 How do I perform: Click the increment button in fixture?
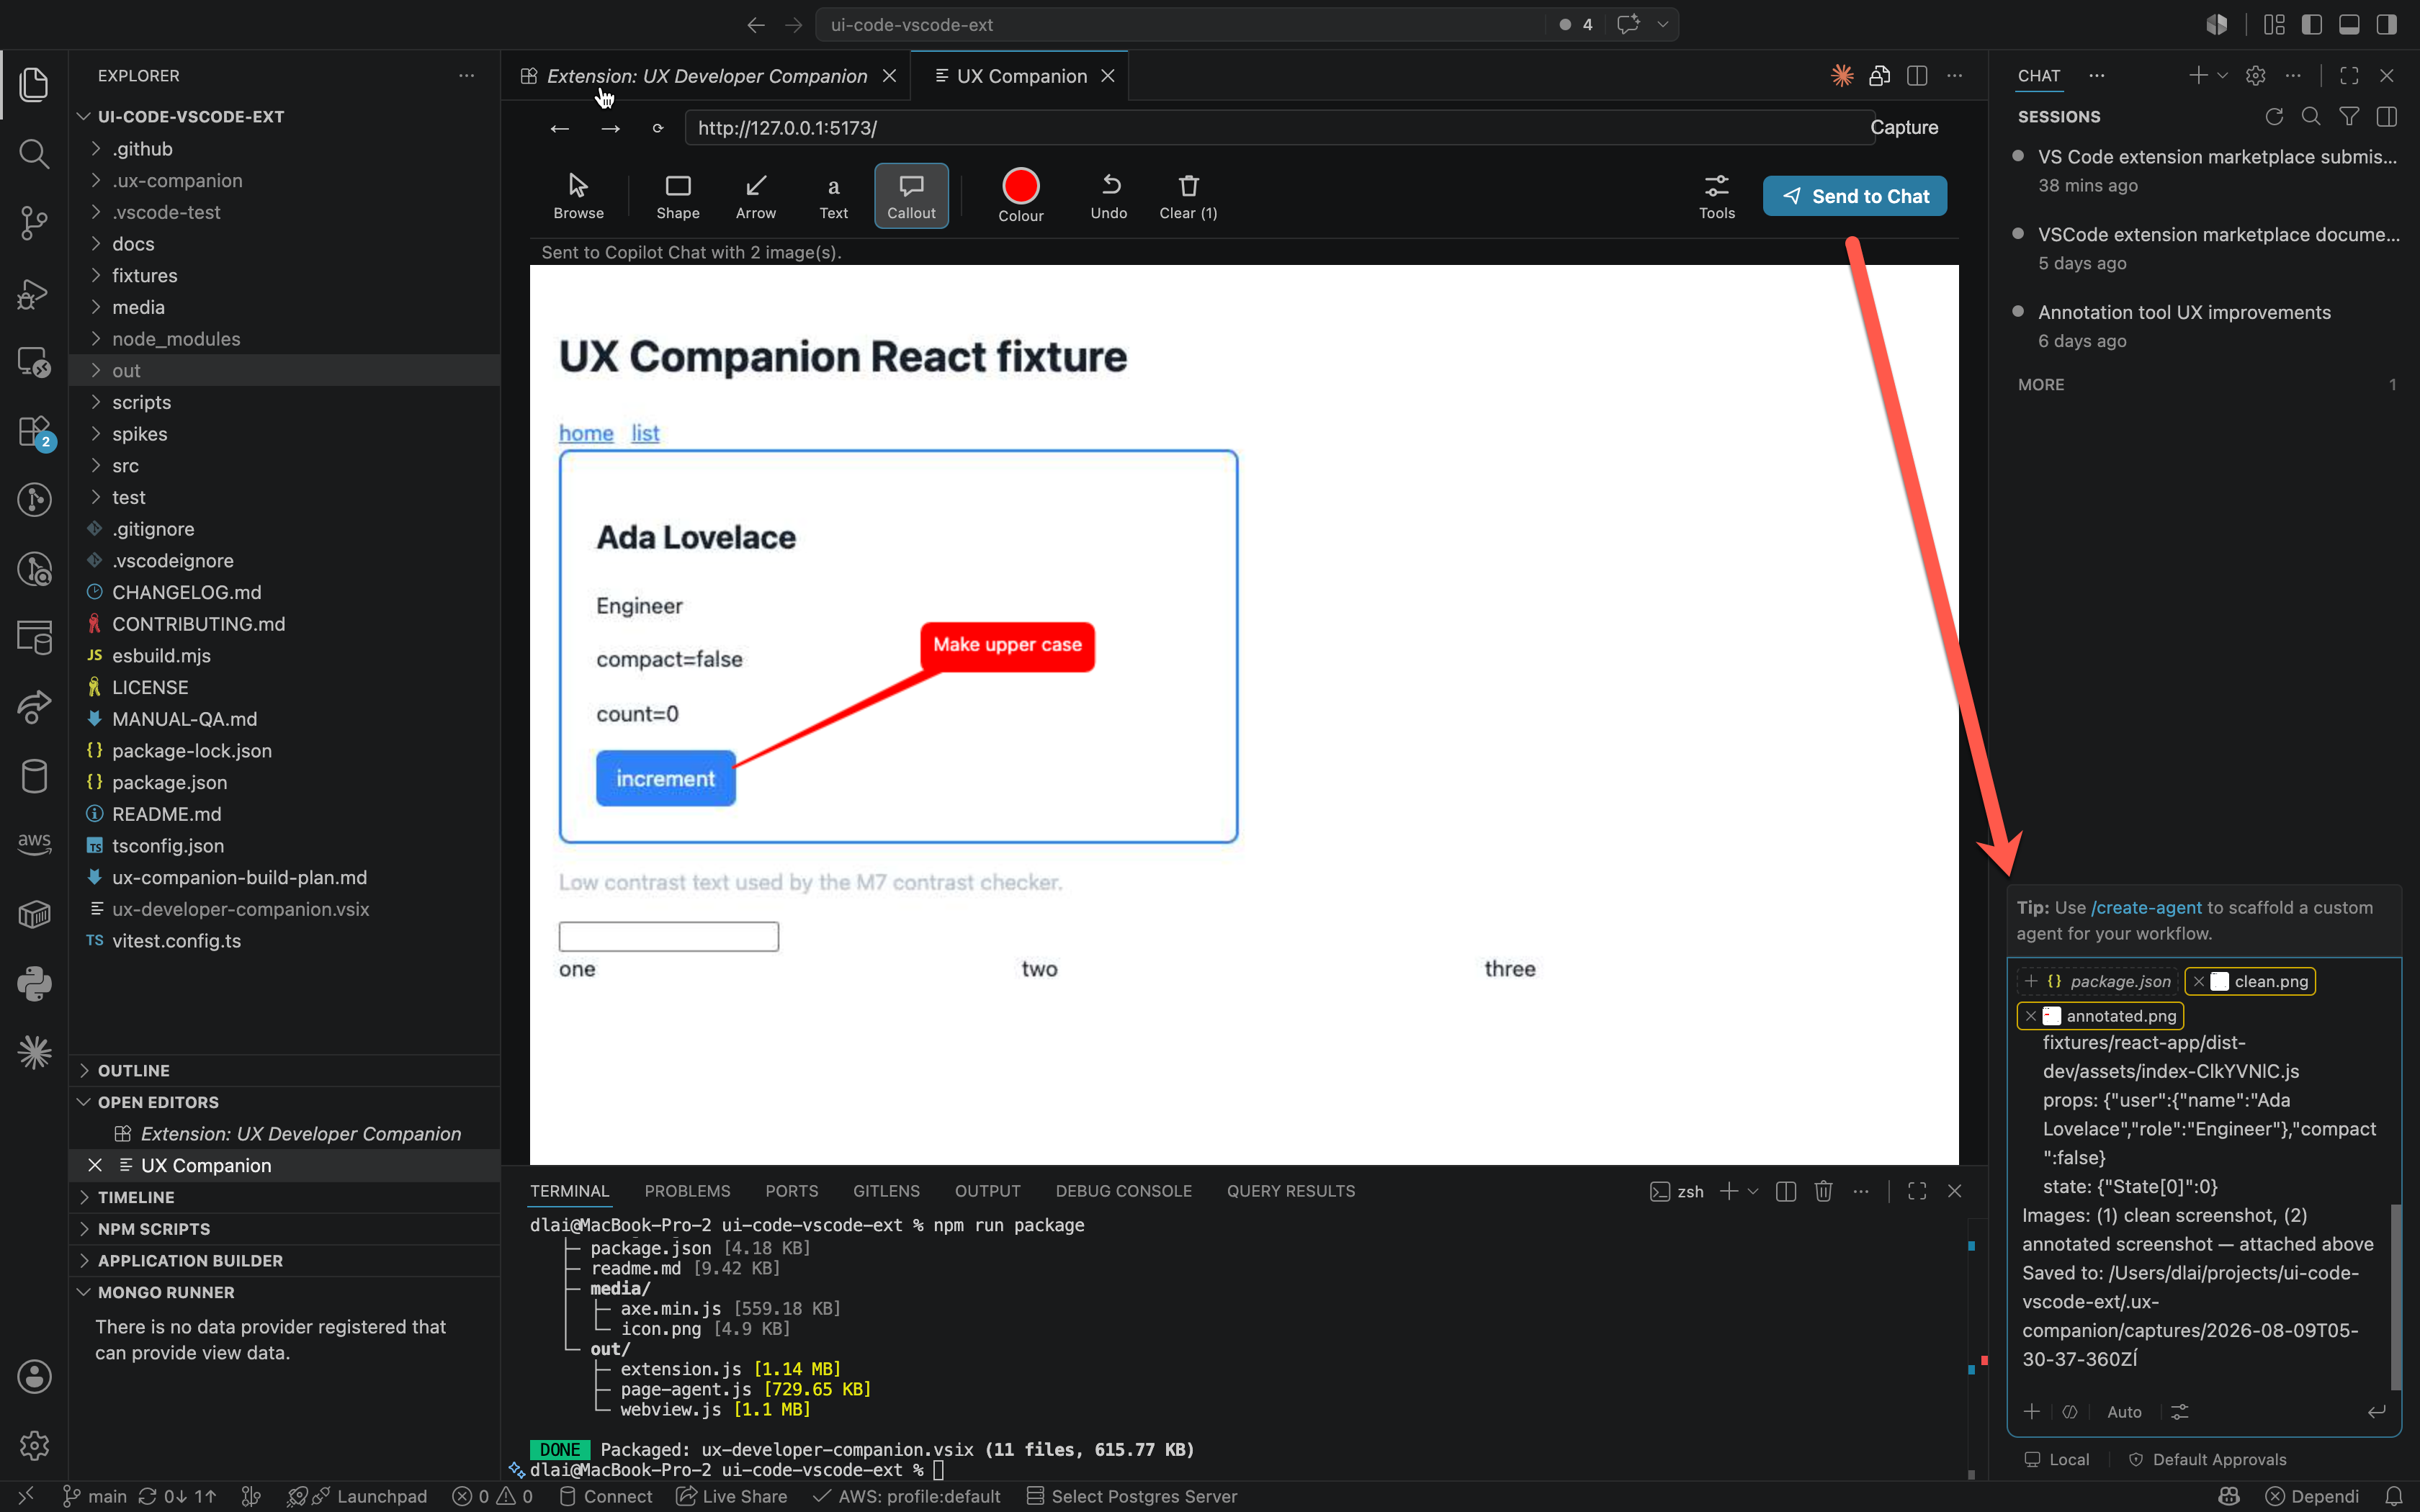[x=665, y=778]
